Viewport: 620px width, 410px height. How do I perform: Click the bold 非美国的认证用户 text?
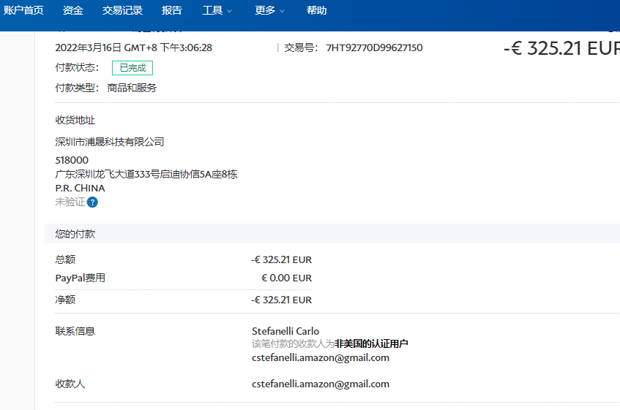pos(371,343)
